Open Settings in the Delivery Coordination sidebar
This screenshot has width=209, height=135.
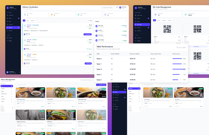point(10,38)
